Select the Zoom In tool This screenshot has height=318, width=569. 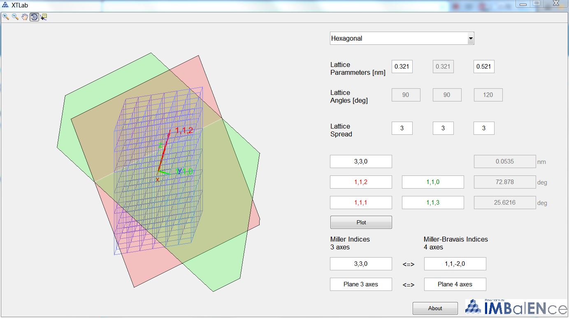6,17
